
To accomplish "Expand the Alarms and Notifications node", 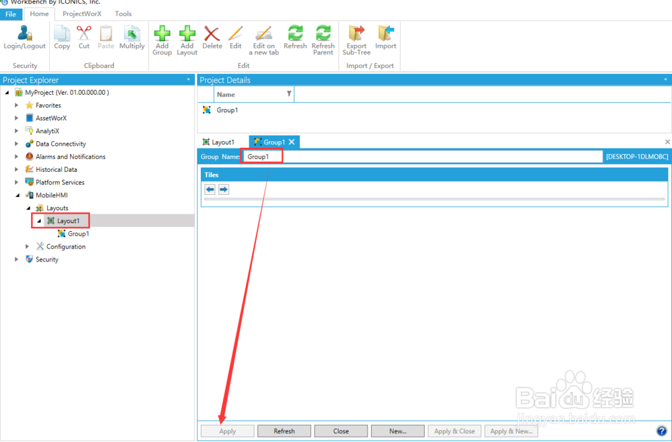I will (16, 157).
